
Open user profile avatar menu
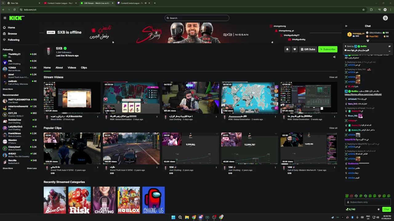coord(385,18)
